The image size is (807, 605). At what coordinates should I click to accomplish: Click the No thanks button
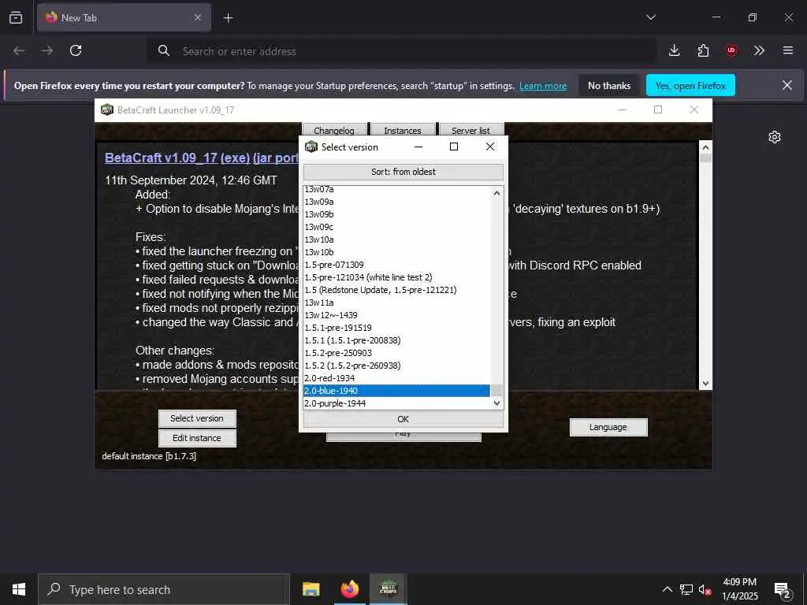(609, 86)
